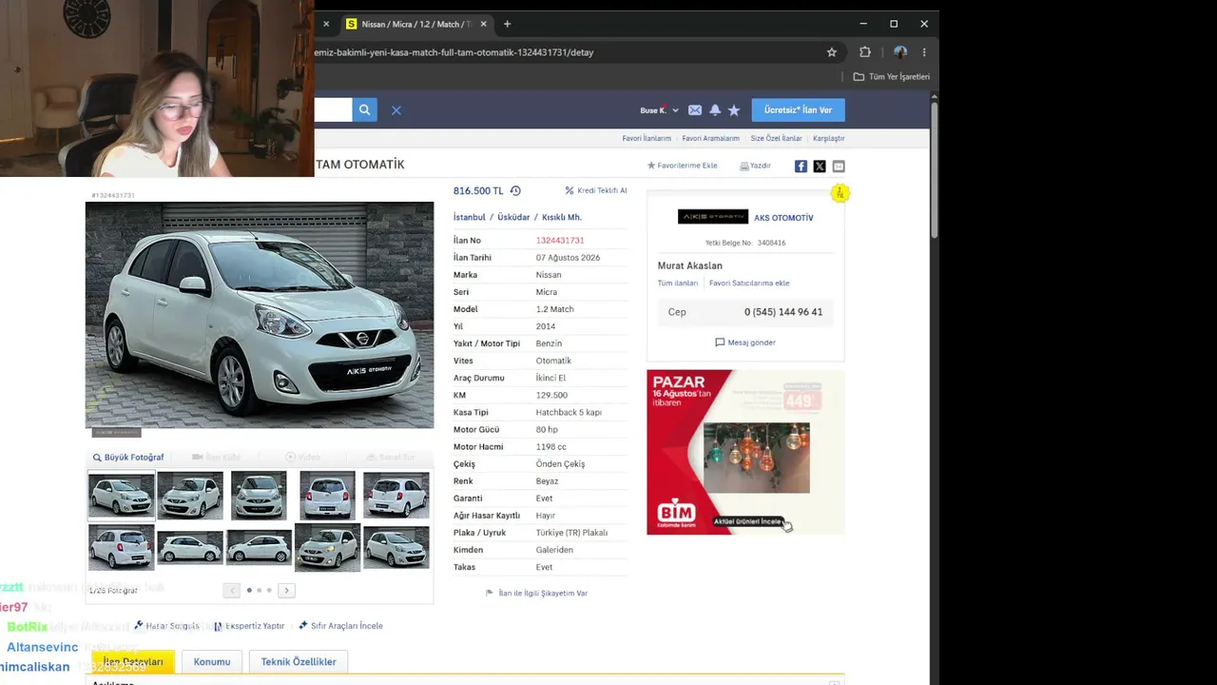The image size is (1217, 685).
Task: Share the listing on X
Action: 820,166
